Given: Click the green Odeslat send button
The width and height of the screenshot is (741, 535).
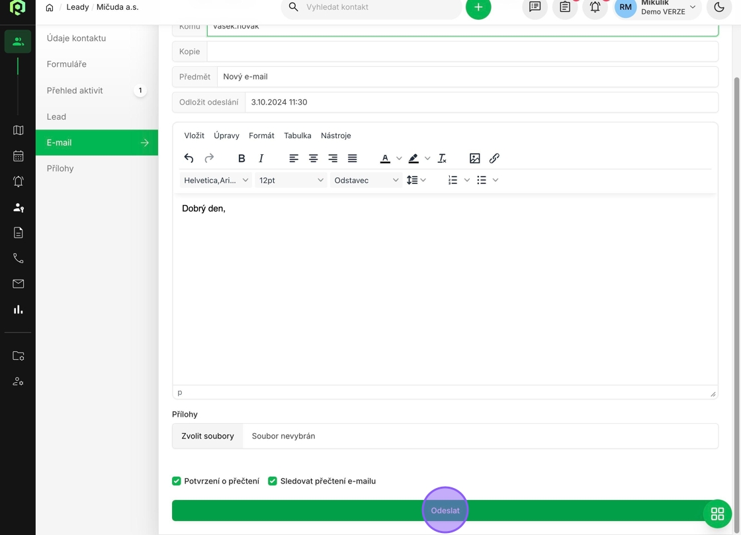Looking at the screenshot, I should (x=445, y=511).
